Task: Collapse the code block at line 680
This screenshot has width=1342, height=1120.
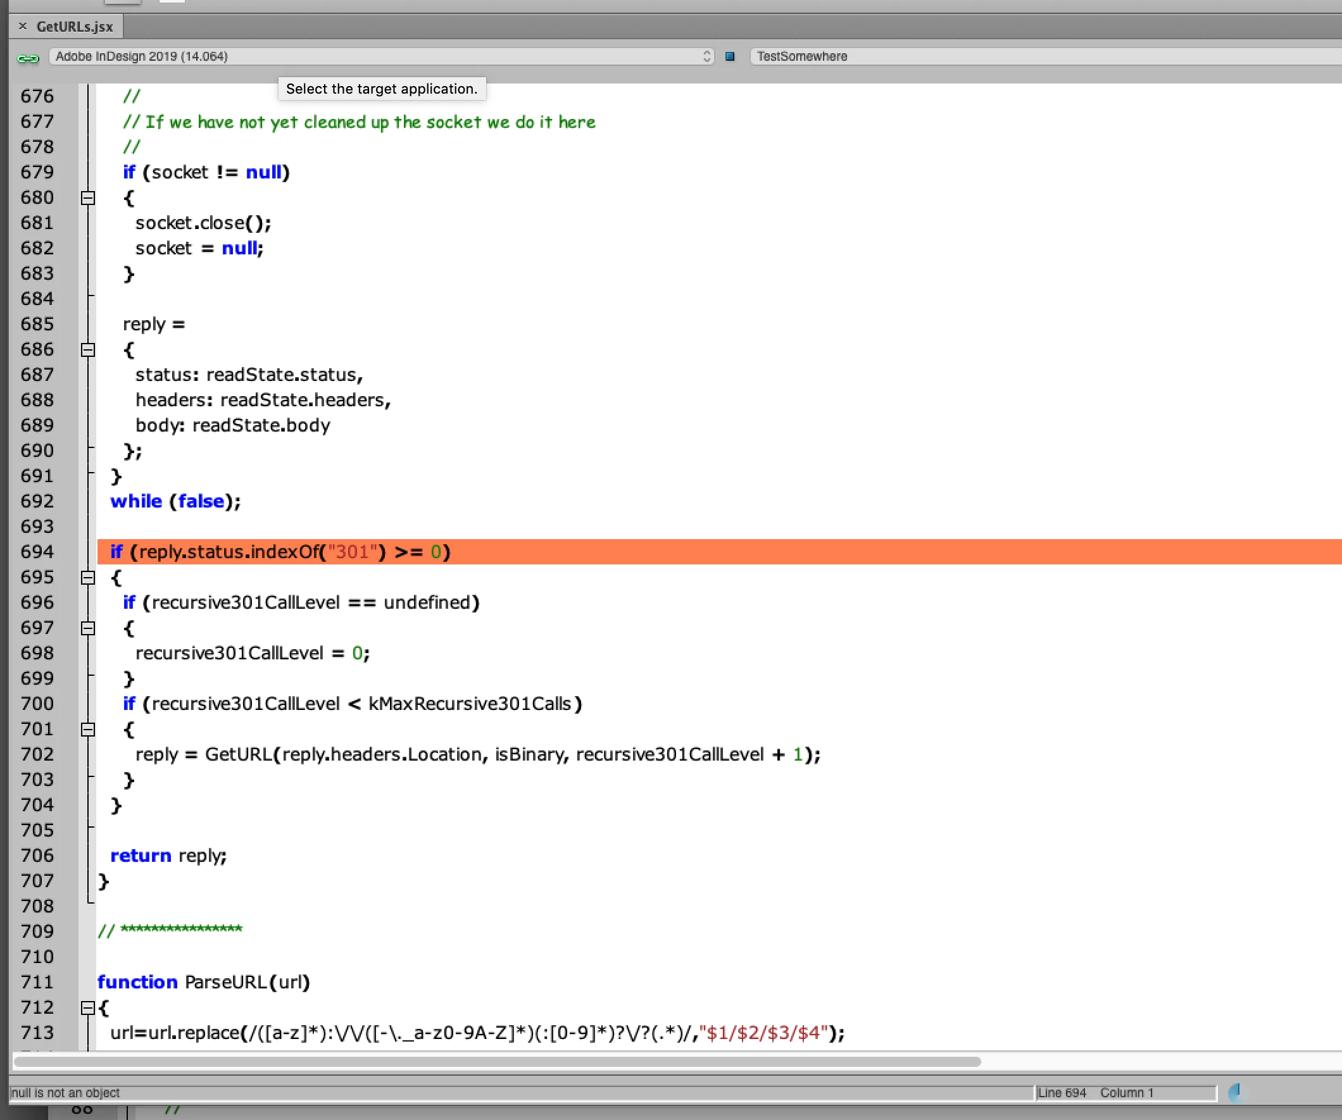Action: [x=88, y=198]
